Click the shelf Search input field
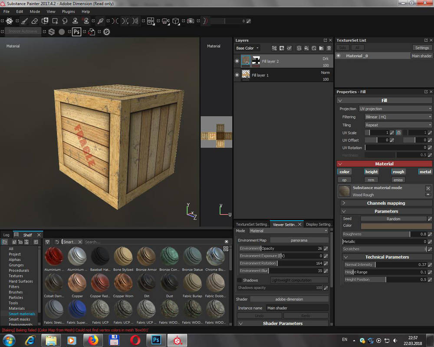The width and height of the screenshot is (434, 347). click(153, 242)
